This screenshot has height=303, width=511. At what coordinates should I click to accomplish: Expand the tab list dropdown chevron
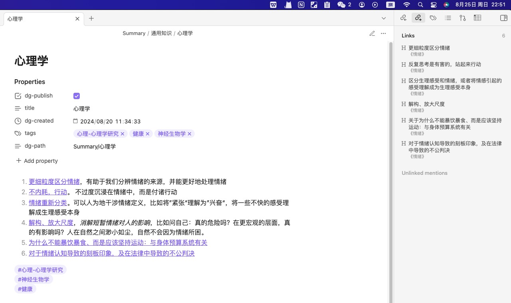[384, 18]
